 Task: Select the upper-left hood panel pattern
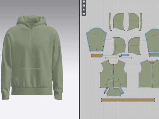119,21
